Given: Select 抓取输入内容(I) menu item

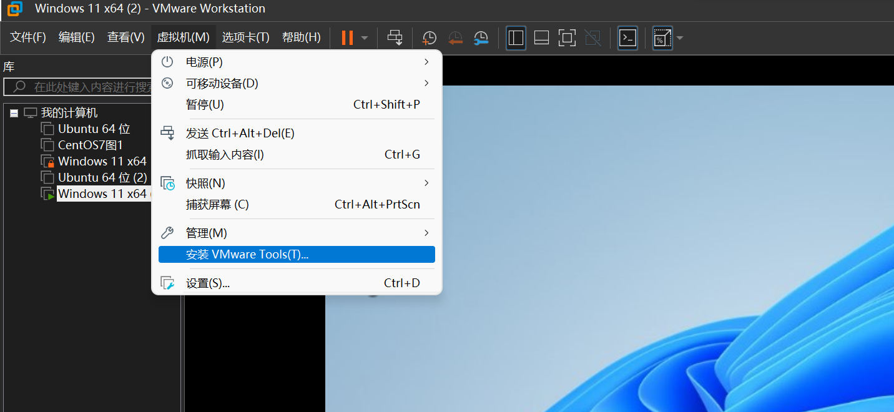Looking at the screenshot, I should pyautogui.click(x=297, y=154).
